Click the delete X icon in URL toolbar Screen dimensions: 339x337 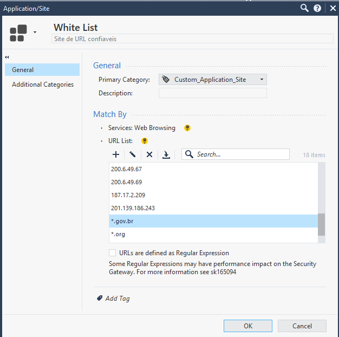coord(149,154)
